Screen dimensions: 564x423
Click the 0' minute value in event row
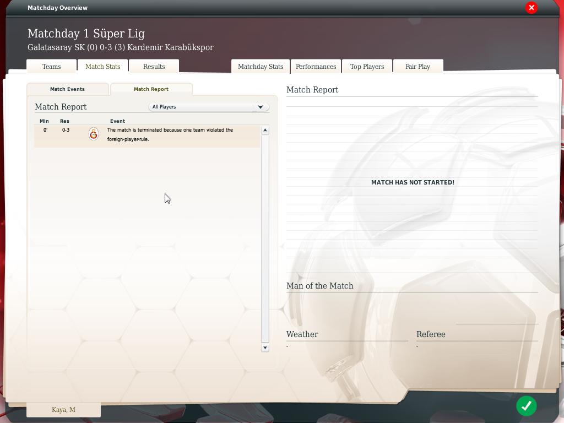[x=45, y=130]
